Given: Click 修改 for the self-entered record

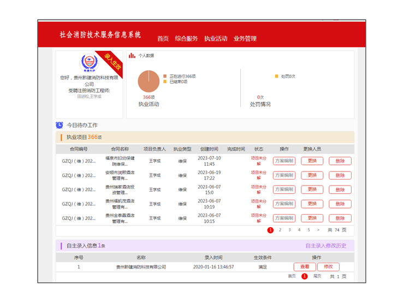Looking at the screenshot, I should pyautogui.click(x=328, y=267).
